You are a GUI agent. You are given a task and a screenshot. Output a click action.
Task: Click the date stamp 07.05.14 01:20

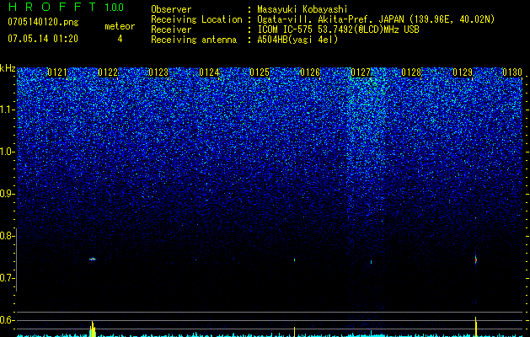43,39
